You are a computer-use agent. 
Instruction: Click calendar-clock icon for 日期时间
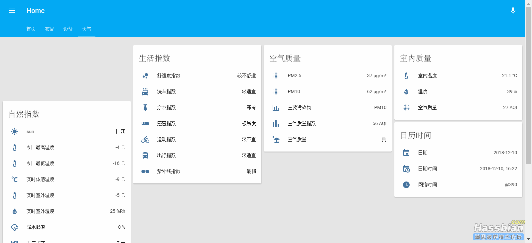pyautogui.click(x=406, y=169)
